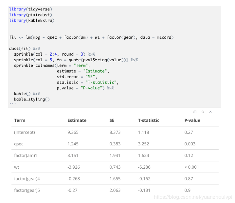235x203 pixels.
Task: Click the T-statistic column header
Action: click(x=149, y=120)
